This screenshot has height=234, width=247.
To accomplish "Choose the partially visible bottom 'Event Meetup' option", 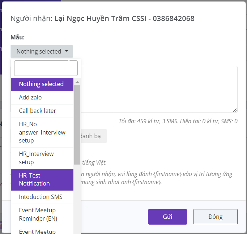I will (x=42, y=231).
